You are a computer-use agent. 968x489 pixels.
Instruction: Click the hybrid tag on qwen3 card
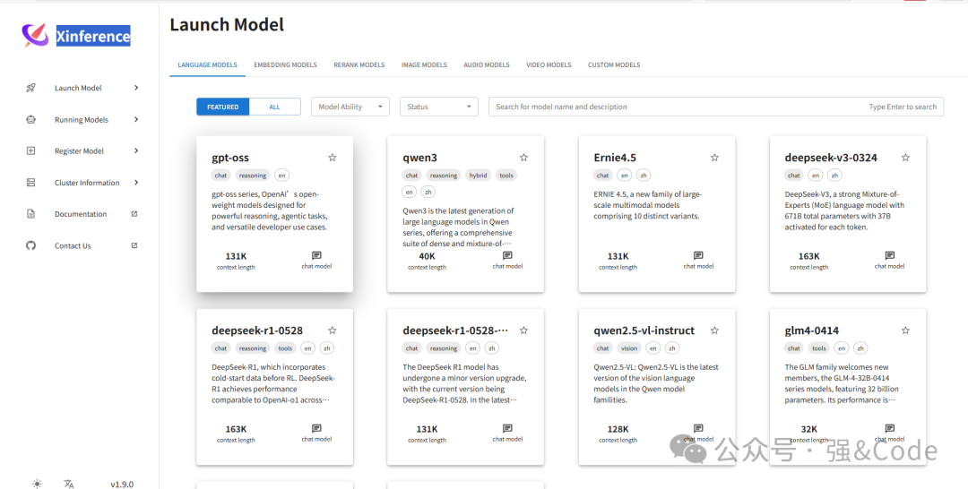[478, 176]
